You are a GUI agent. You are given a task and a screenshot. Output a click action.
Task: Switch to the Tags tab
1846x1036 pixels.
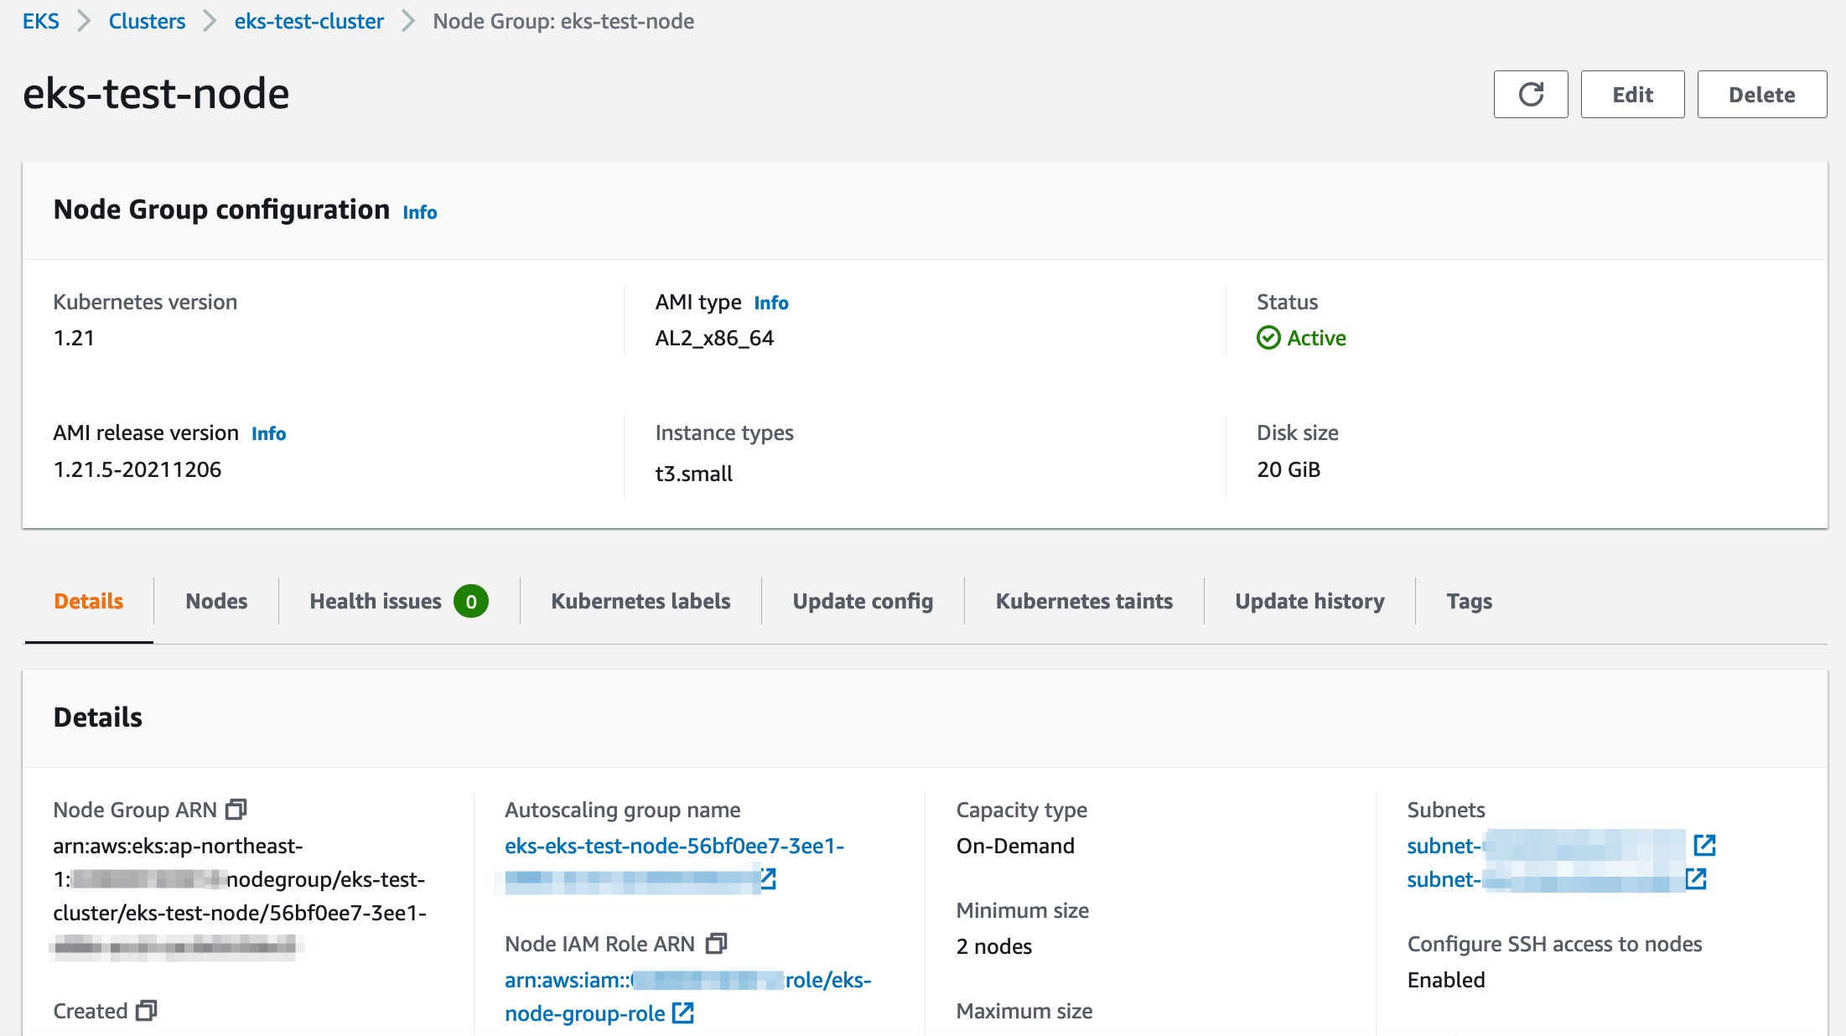pos(1470,601)
